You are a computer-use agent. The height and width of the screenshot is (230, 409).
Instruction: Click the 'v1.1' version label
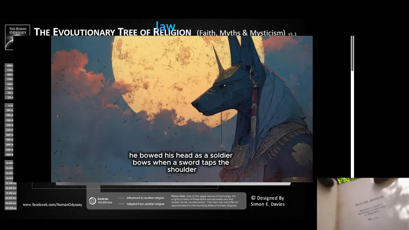(292, 34)
